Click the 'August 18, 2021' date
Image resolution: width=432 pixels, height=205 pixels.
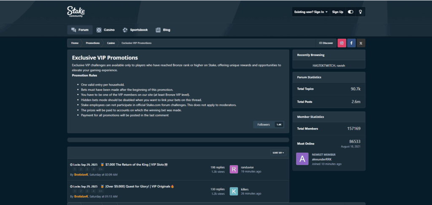351,147
